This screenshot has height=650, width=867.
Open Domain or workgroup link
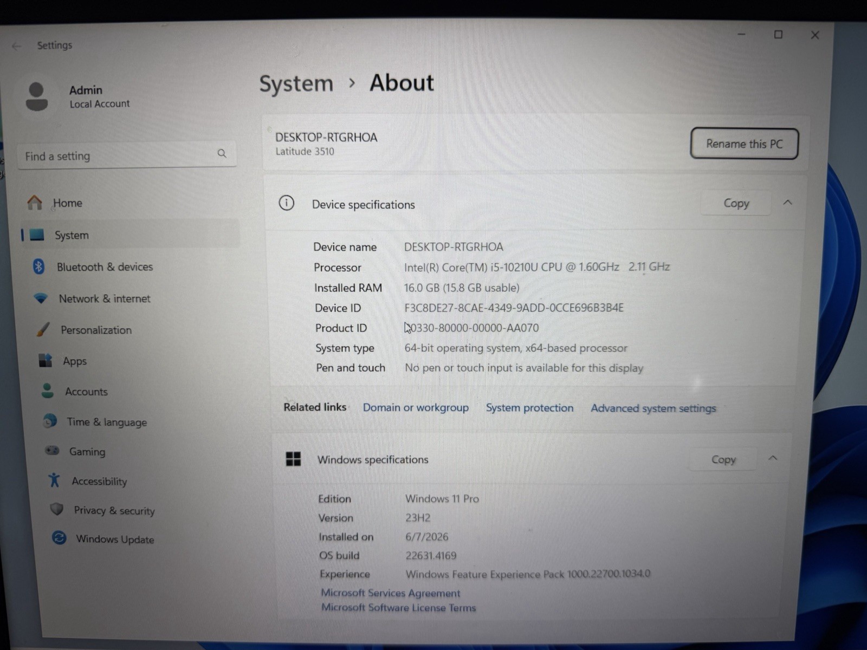point(416,407)
